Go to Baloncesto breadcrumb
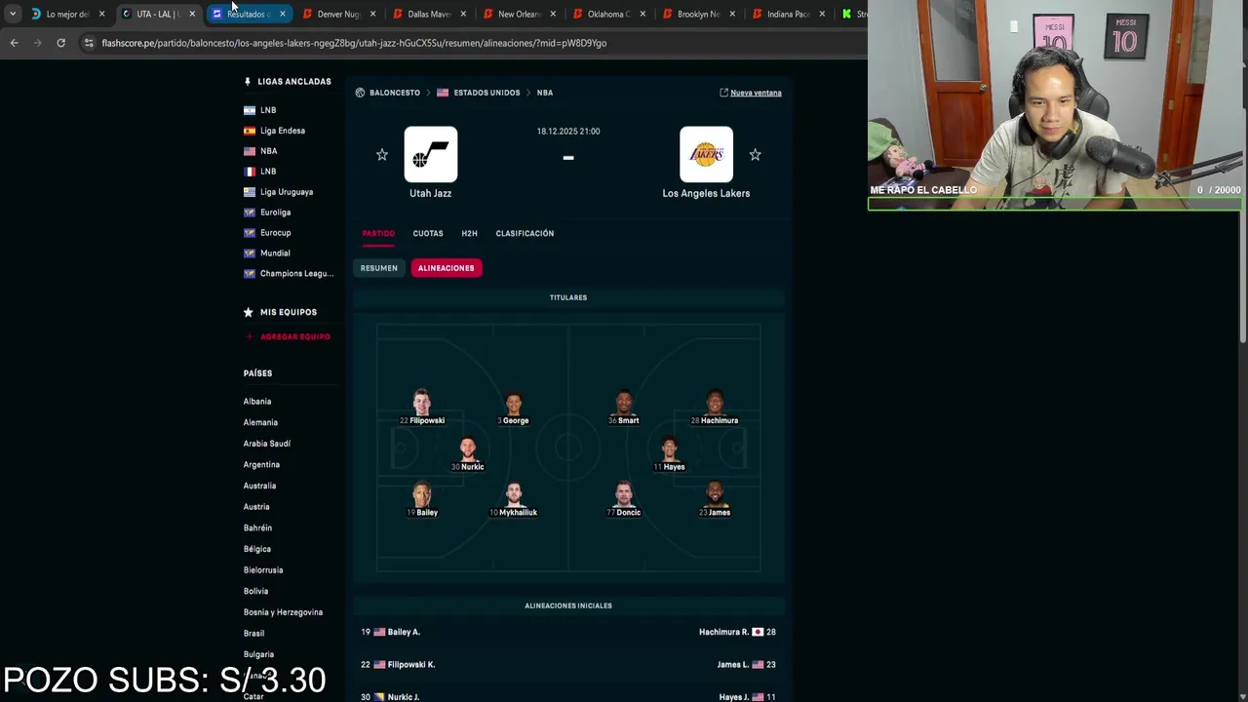Image resolution: width=1248 pixels, height=702 pixels. coord(395,93)
